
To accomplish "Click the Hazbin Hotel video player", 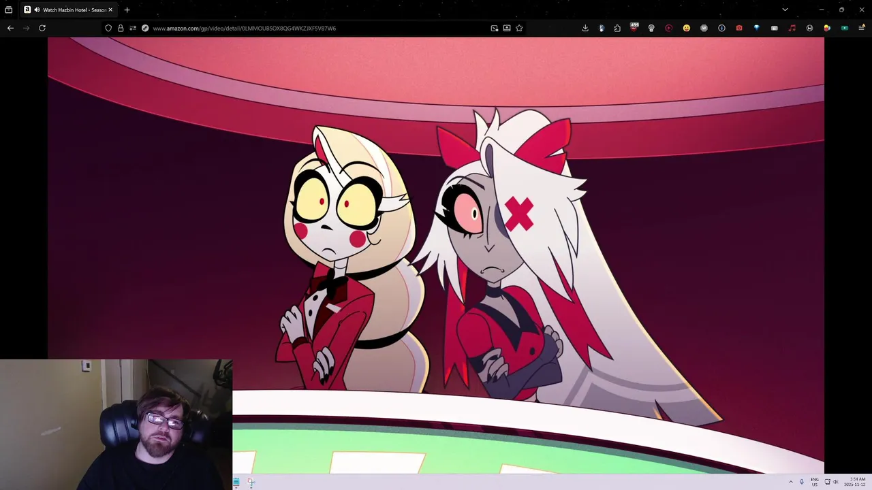I will (x=436, y=255).
